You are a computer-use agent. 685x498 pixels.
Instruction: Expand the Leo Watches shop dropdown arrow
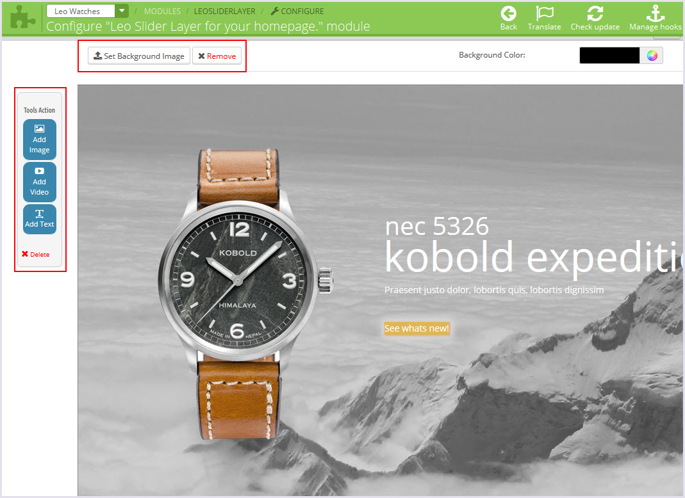tap(122, 11)
